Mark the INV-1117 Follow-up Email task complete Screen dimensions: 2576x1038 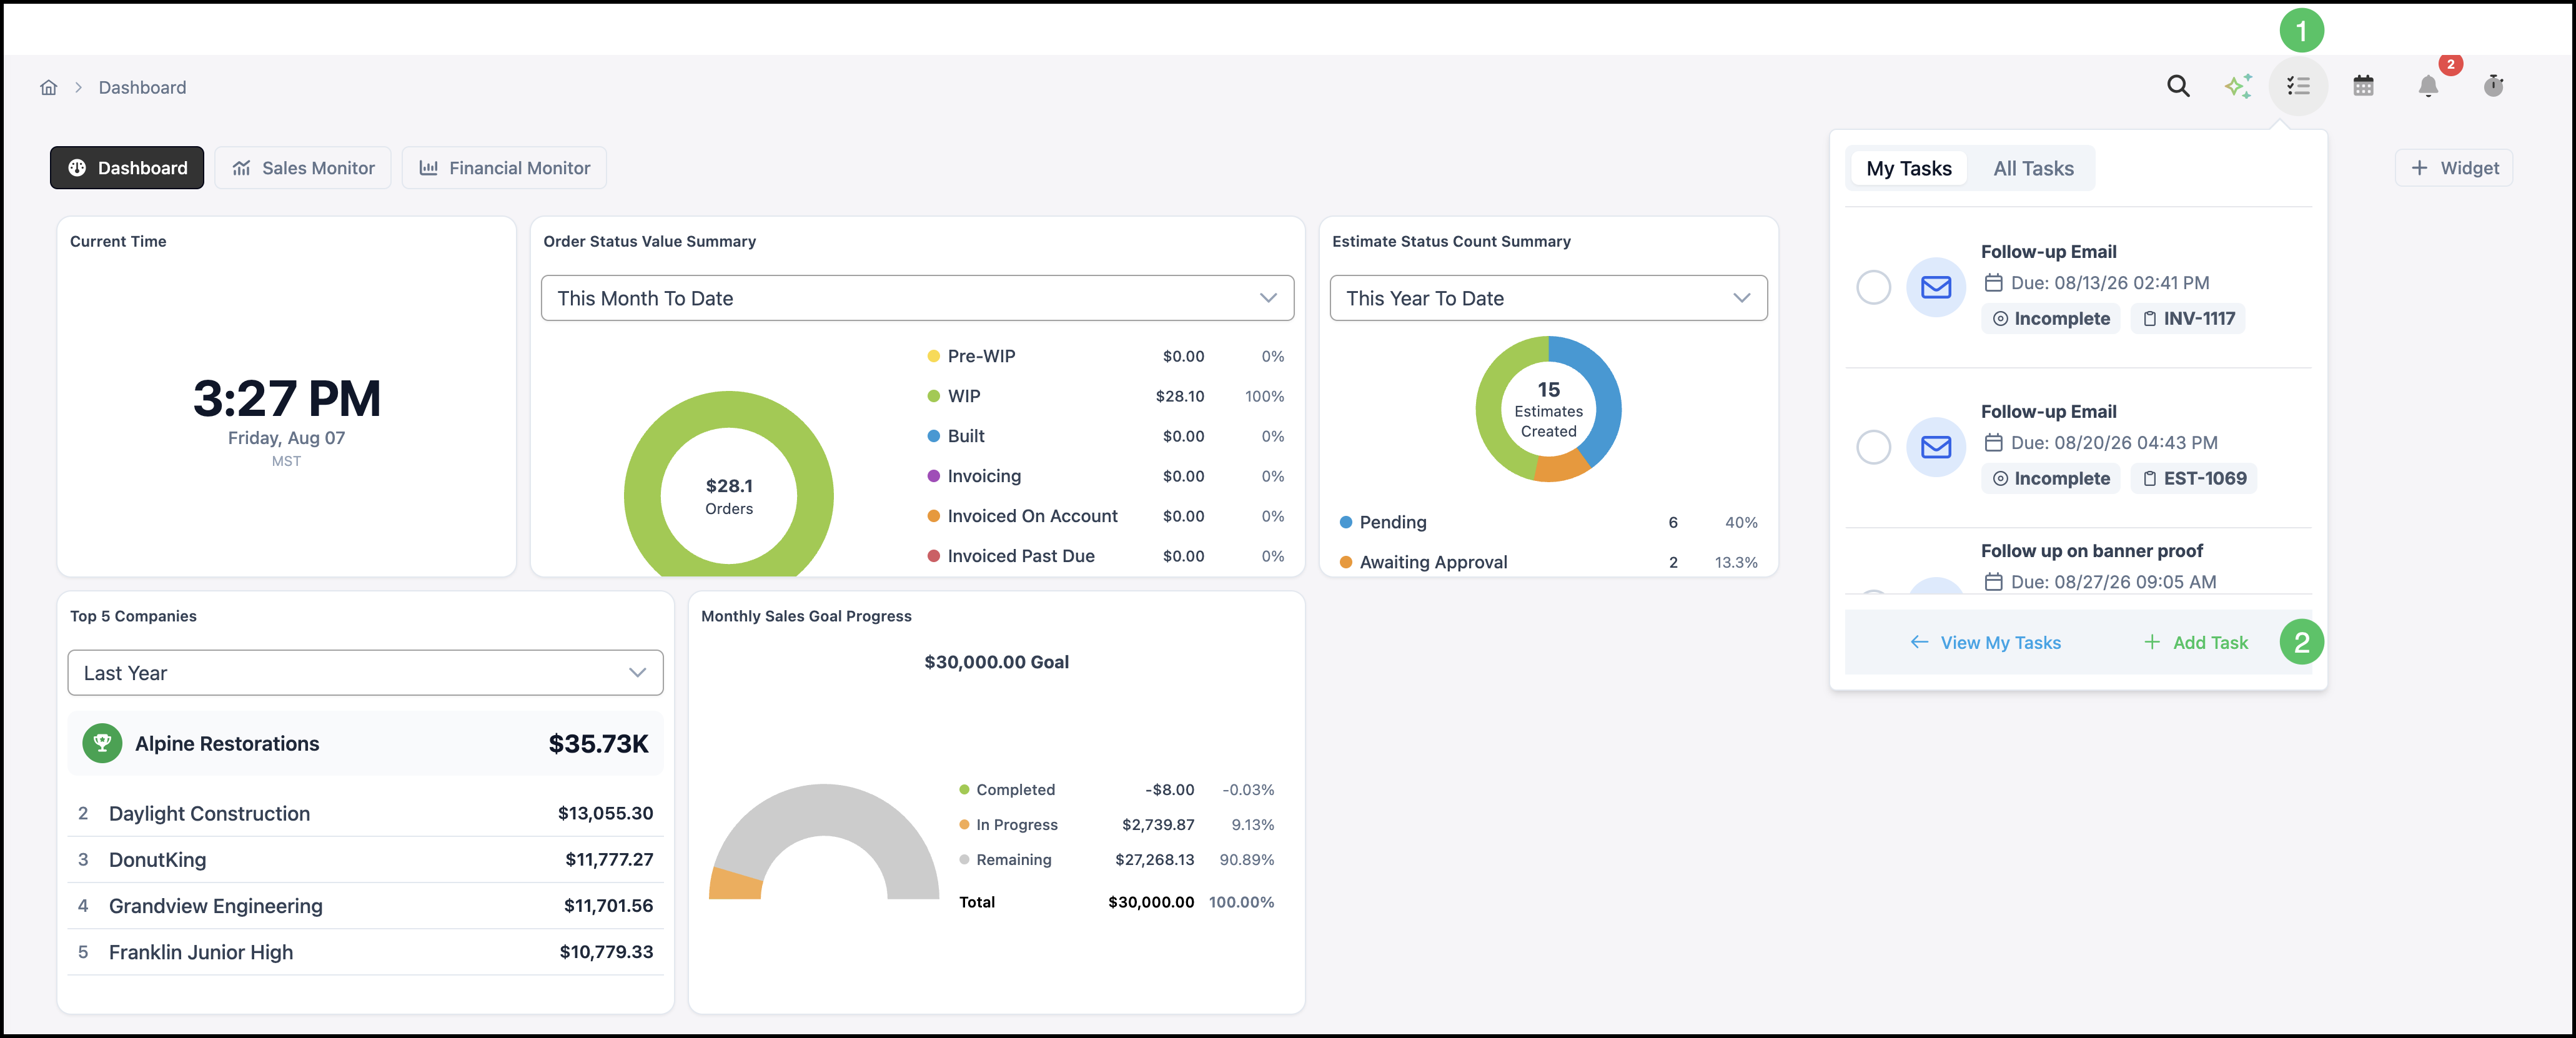click(x=1873, y=287)
